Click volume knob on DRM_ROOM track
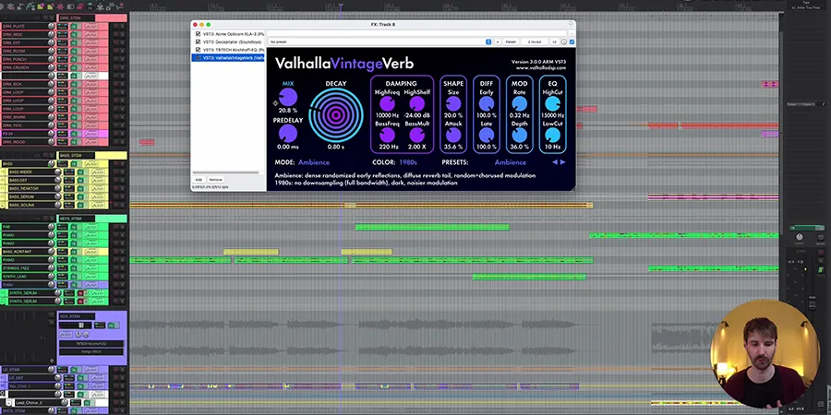 coord(51,51)
